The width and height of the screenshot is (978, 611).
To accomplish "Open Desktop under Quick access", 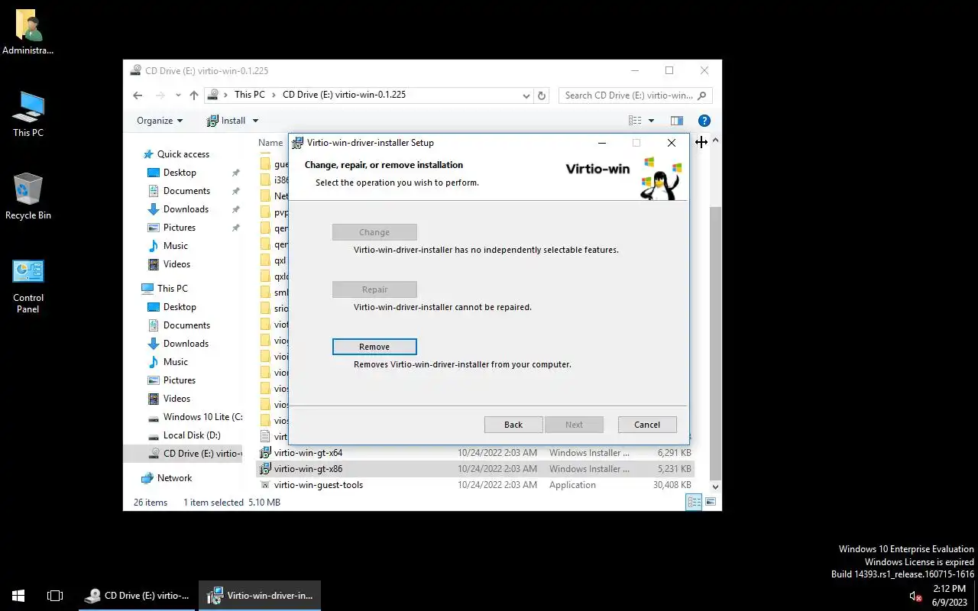I will [180, 173].
